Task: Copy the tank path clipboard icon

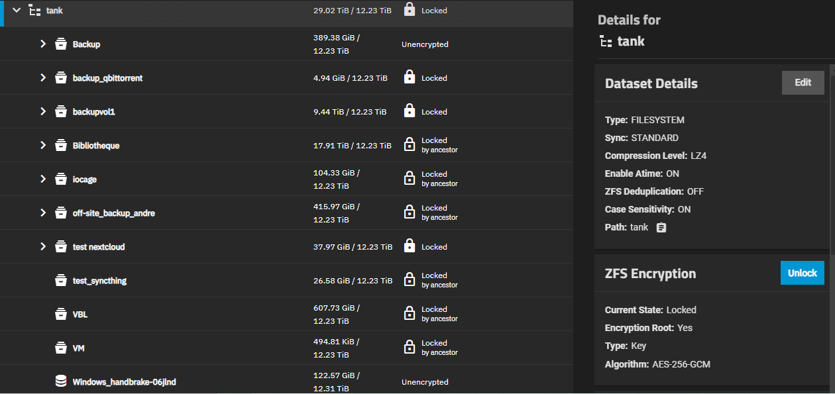Action: pos(661,228)
